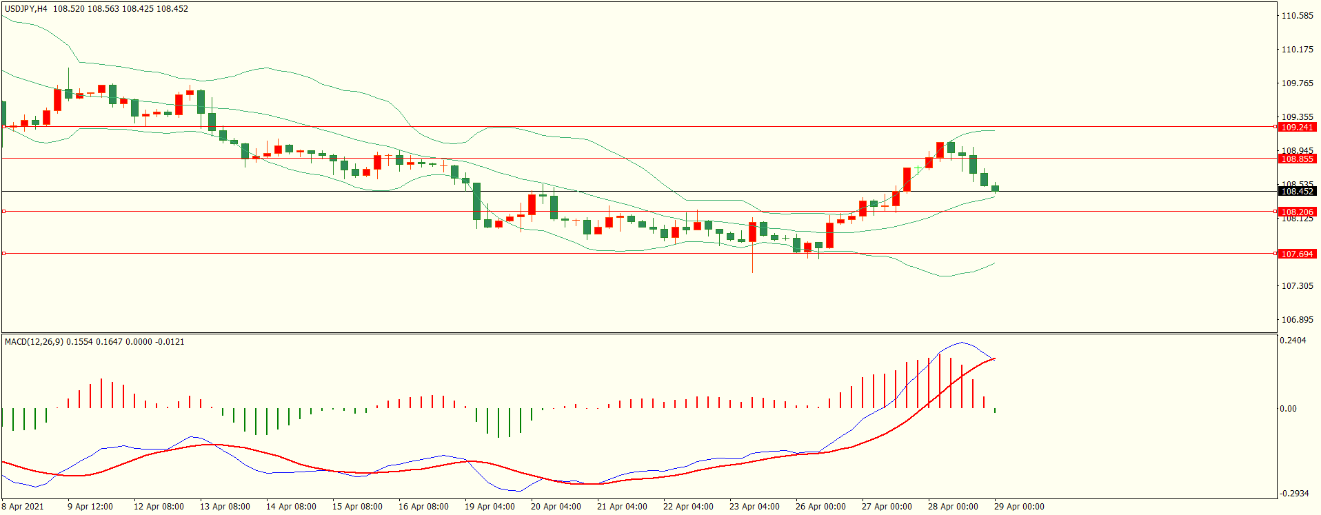Click the 0.2404 MACD scale value

(x=1293, y=341)
